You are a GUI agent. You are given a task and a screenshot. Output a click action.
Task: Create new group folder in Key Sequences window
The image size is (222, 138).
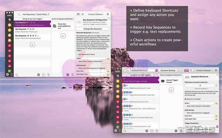point(44,75)
